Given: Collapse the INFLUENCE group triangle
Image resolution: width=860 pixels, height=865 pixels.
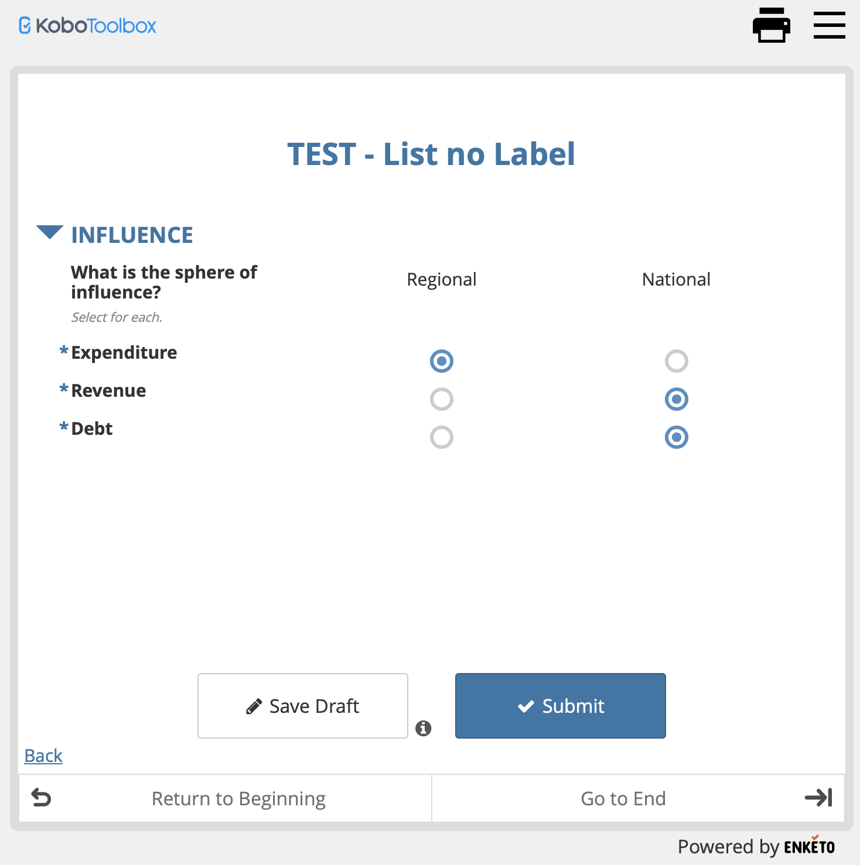Looking at the screenshot, I should tap(49, 232).
